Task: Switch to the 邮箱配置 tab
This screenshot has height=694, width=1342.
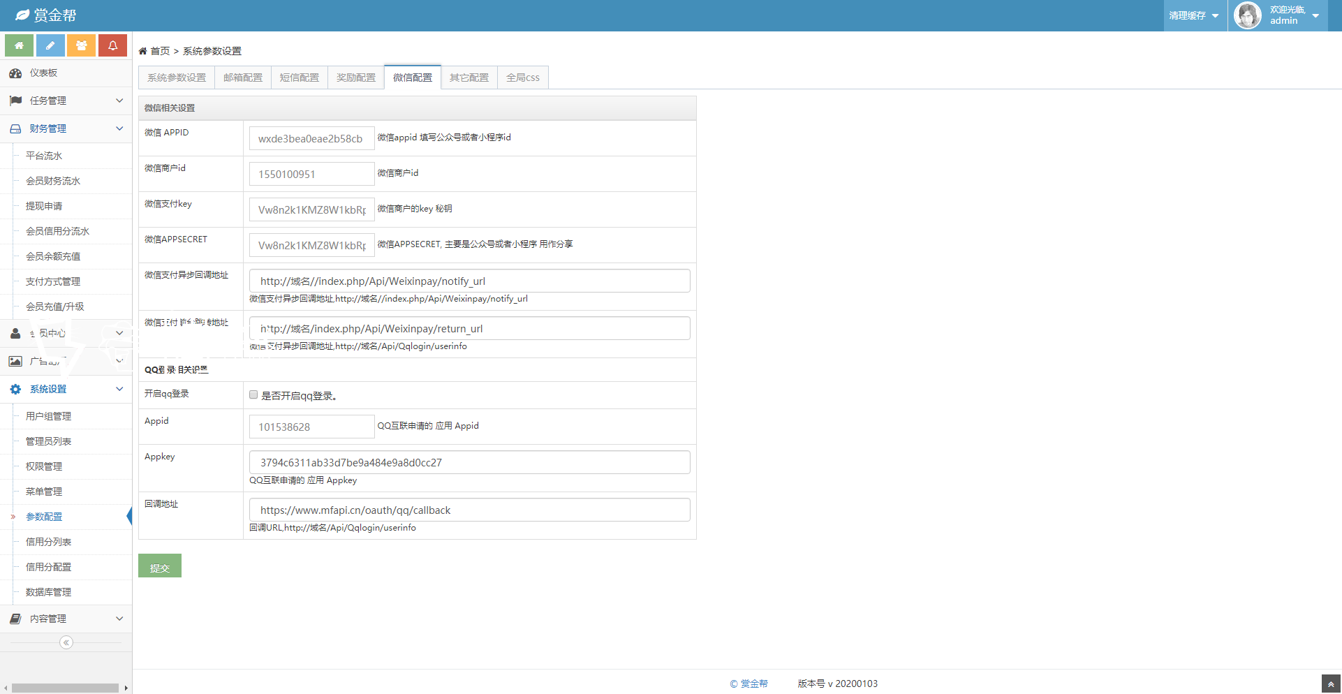Action: 243,77
